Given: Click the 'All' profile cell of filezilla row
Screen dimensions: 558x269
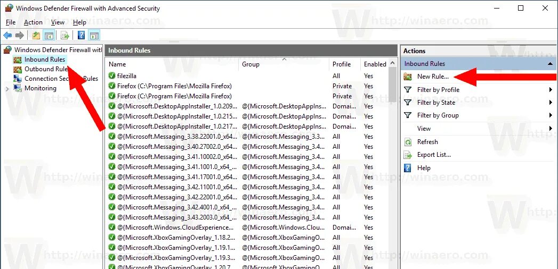Looking at the screenshot, I should click(336, 76).
